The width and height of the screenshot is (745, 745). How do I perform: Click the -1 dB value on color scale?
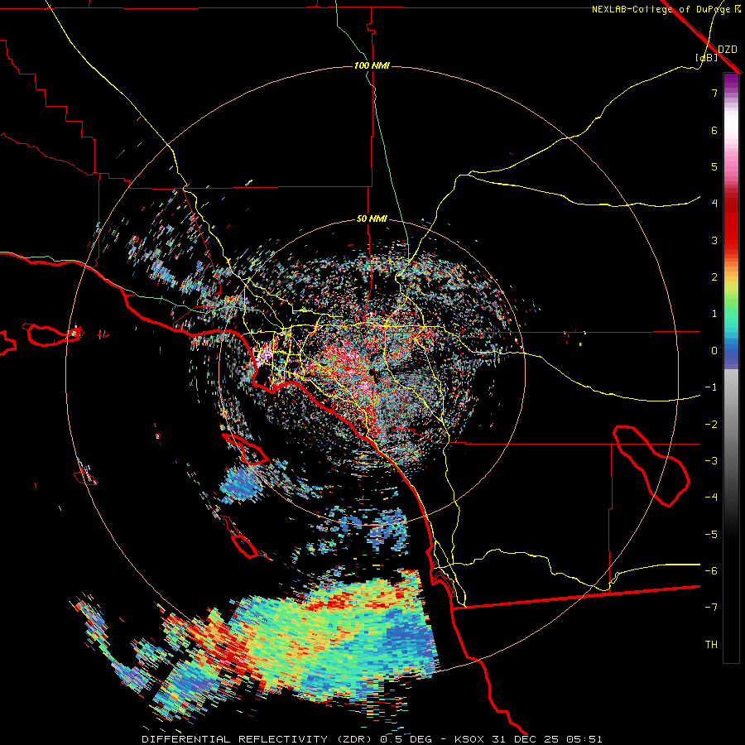pos(711,387)
